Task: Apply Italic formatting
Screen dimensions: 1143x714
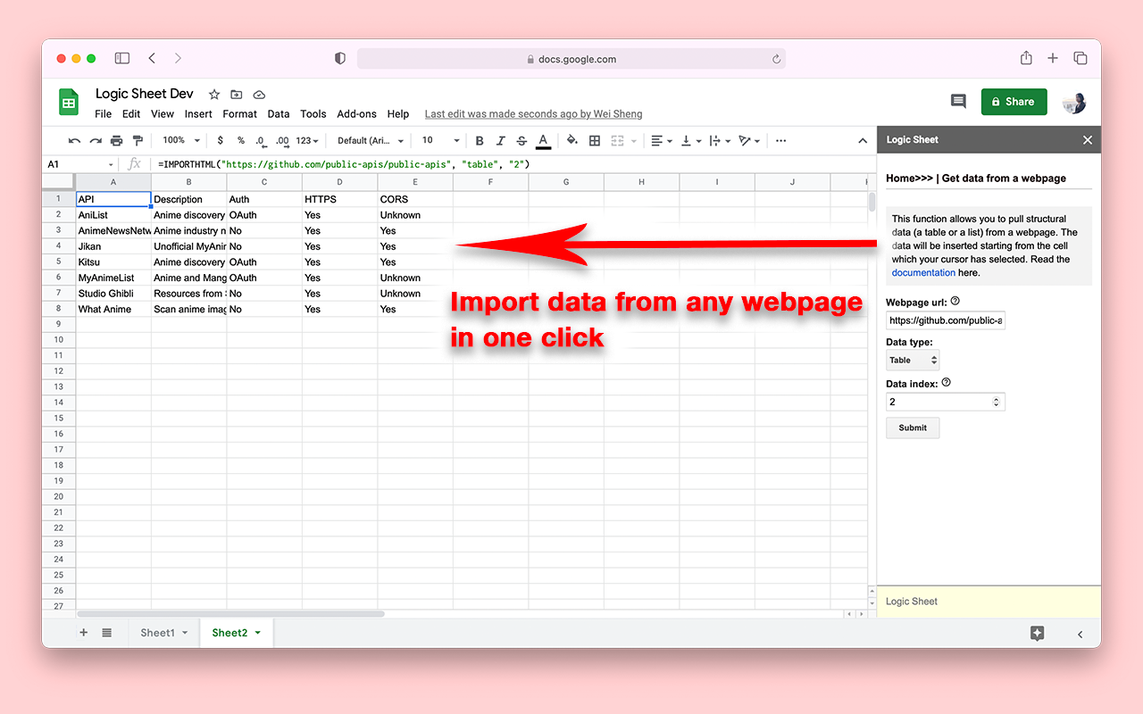Action: [x=500, y=141]
